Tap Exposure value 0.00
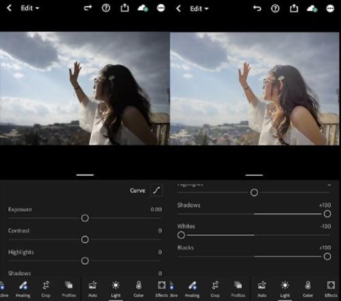 (156, 209)
